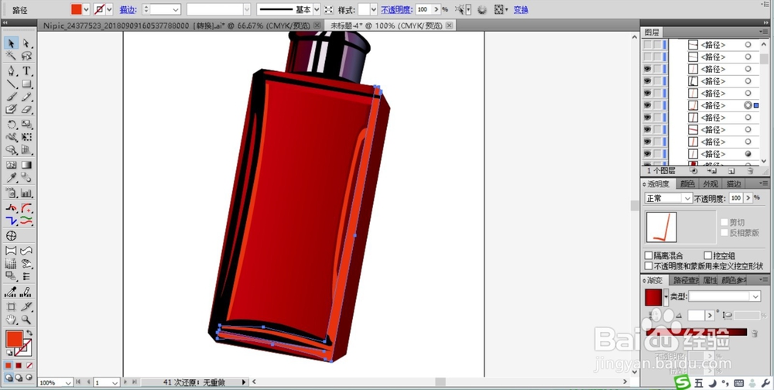Select the Gradient tool
This screenshot has height=390, width=774.
(x=26, y=165)
